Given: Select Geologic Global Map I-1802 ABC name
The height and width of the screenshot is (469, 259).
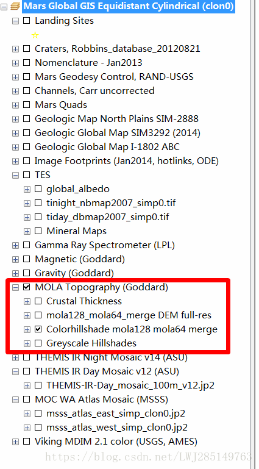Looking at the screenshot, I should [x=107, y=147].
